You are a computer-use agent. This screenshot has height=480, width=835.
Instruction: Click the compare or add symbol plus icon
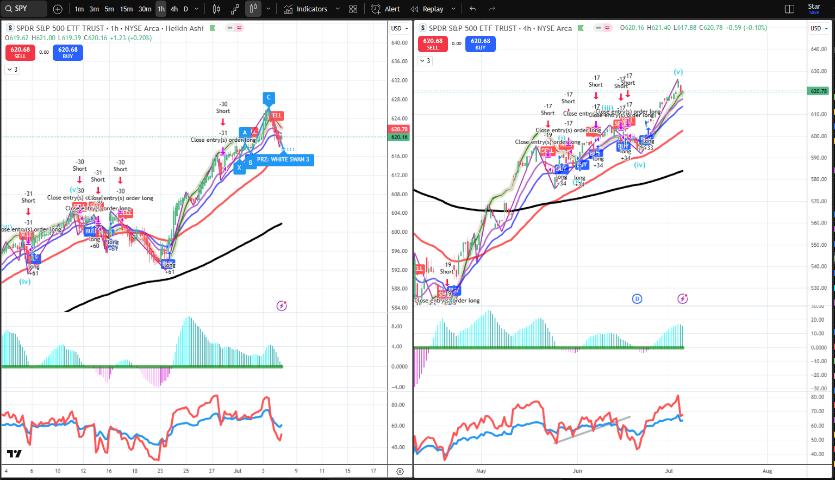pos(58,9)
